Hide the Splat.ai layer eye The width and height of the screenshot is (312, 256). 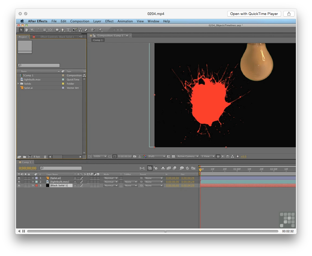[19, 178]
